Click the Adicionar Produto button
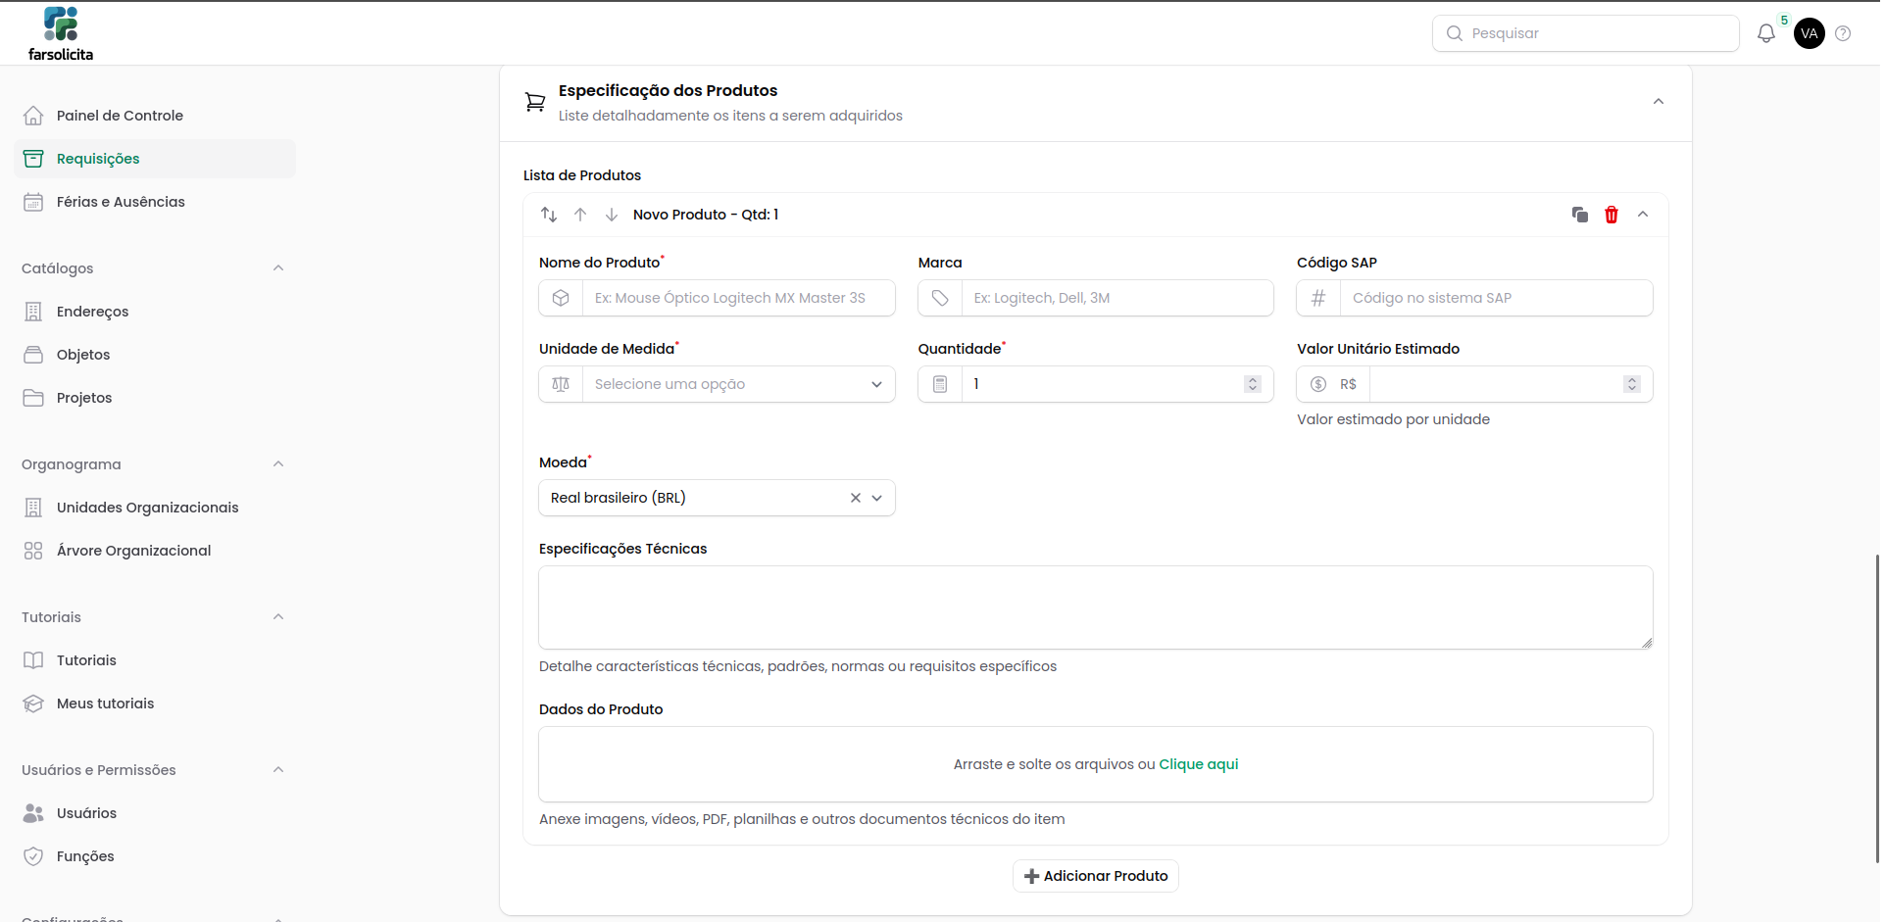The image size is (1885, 922). pyautogui.click(x=1095, y=876)
